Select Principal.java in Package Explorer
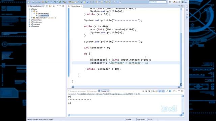216x121 pixels. [44, 16]
